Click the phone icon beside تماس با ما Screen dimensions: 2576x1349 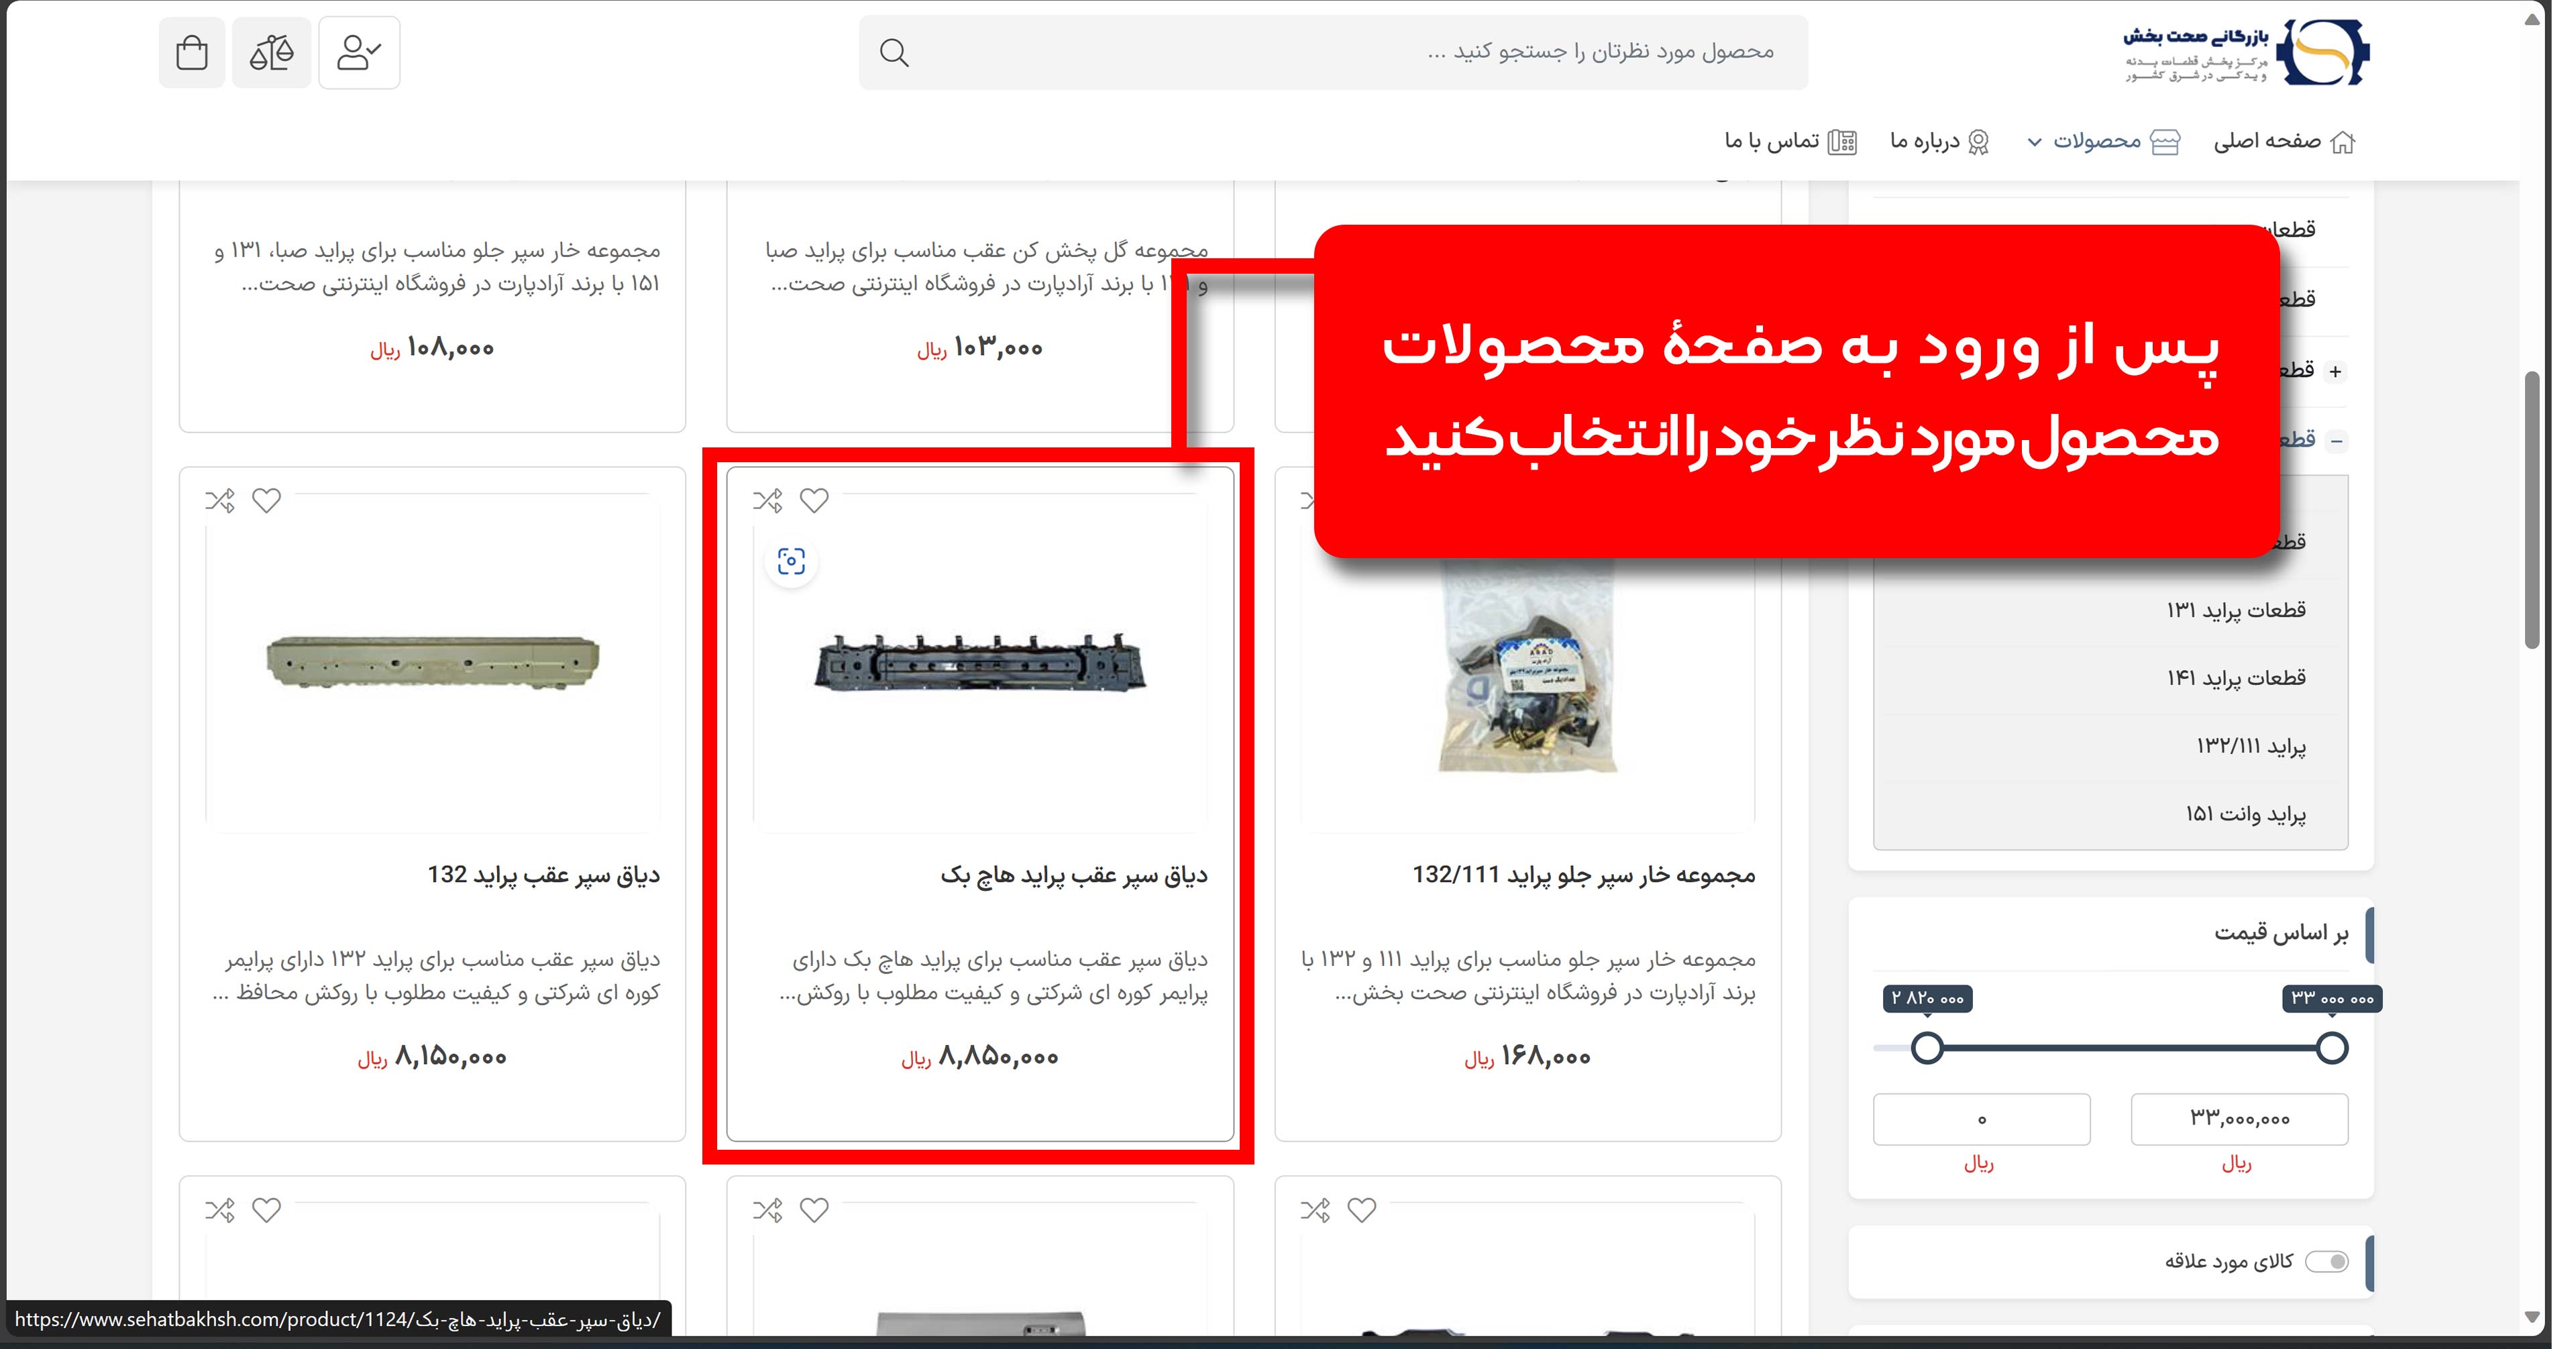point(1842,142)
